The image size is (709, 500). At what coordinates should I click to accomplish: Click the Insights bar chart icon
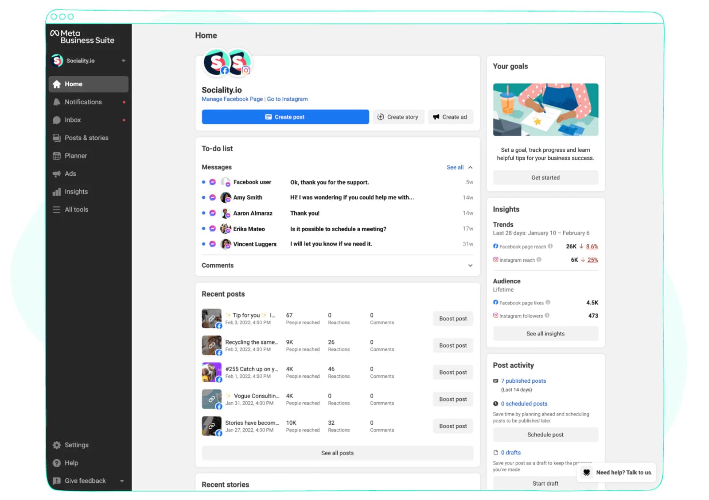tap(57, 192)
